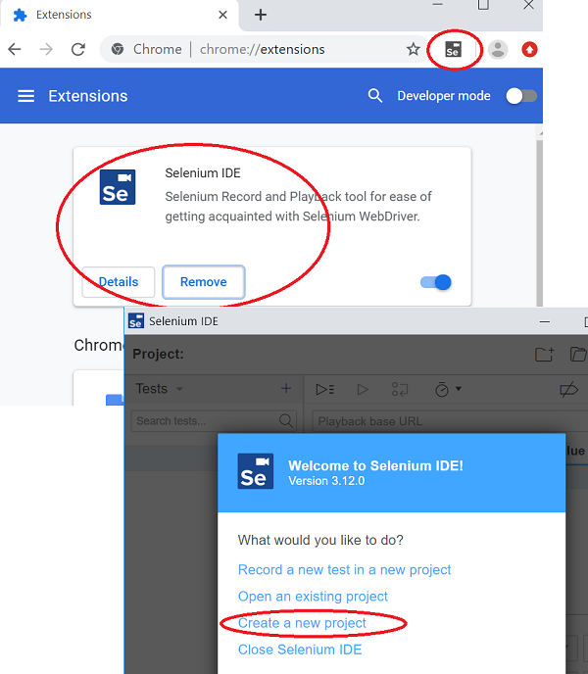Image resolution: width=588 pixels, height=674 pixels.
Task: Click the Selenium IDE logo on extension card
Action: pos(118,187)
